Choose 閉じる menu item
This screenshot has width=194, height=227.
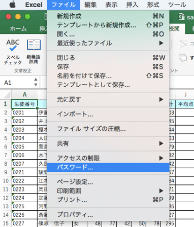click(108, 58)
